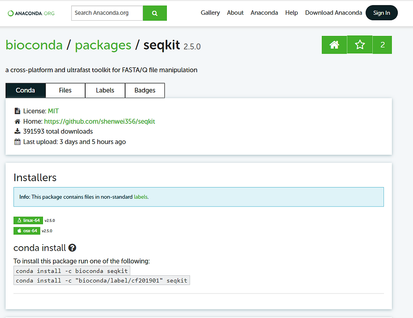Click the green search magnifier button
413x318 pixels.
pos(155,13)
